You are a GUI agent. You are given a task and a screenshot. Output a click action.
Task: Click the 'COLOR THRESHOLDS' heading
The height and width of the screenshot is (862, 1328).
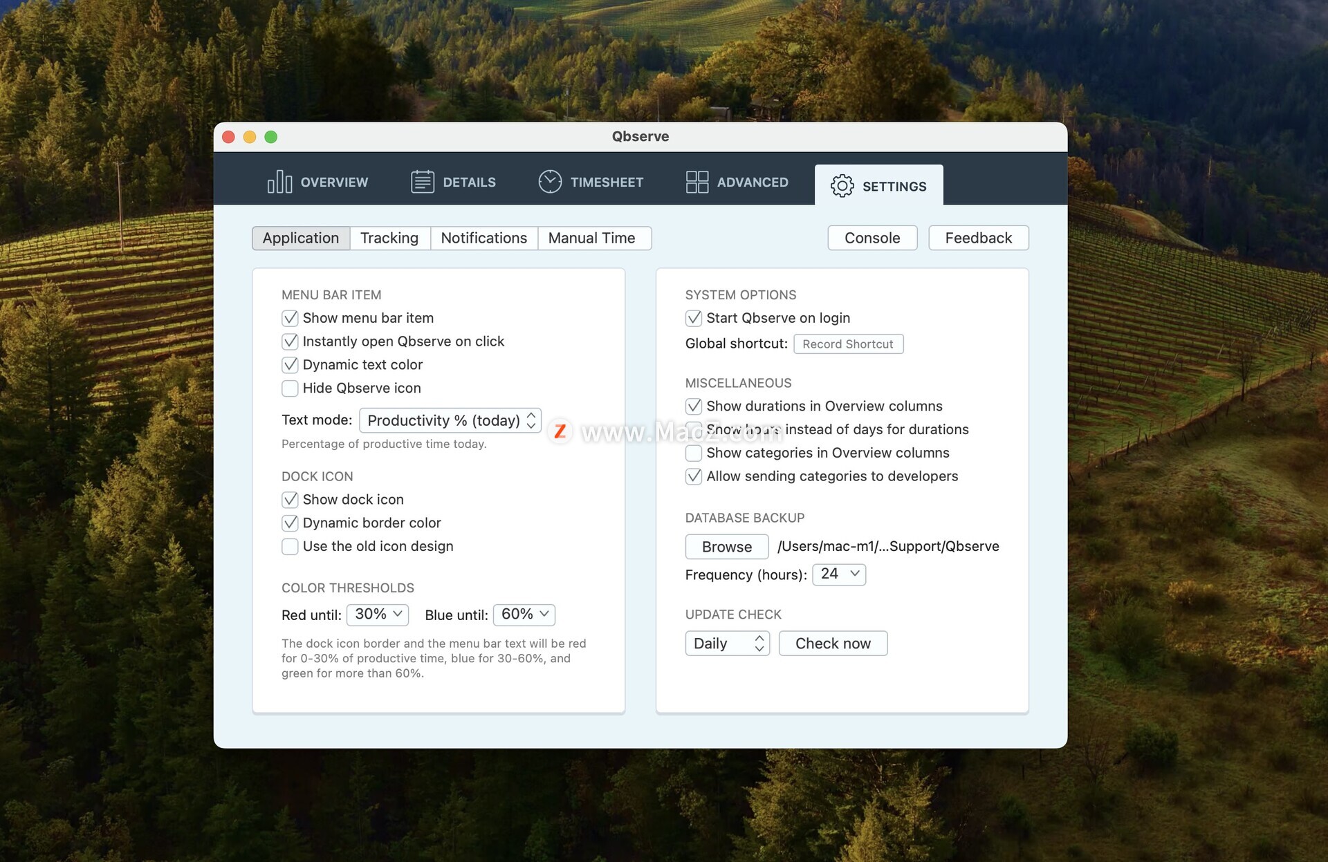pyautogui.click(x=348, y=588)
